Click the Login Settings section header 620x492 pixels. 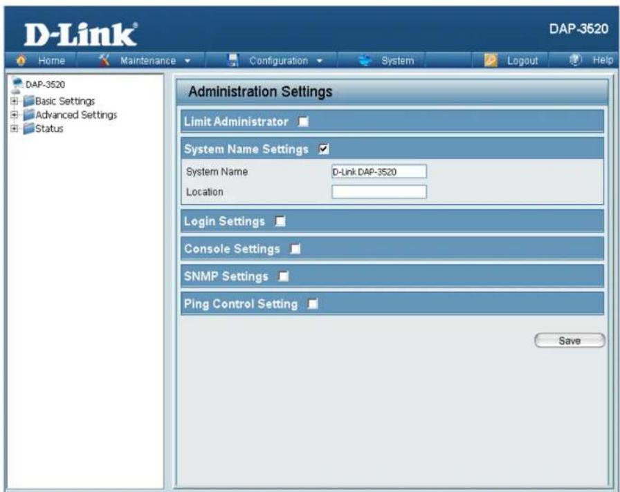pos(392,221)
